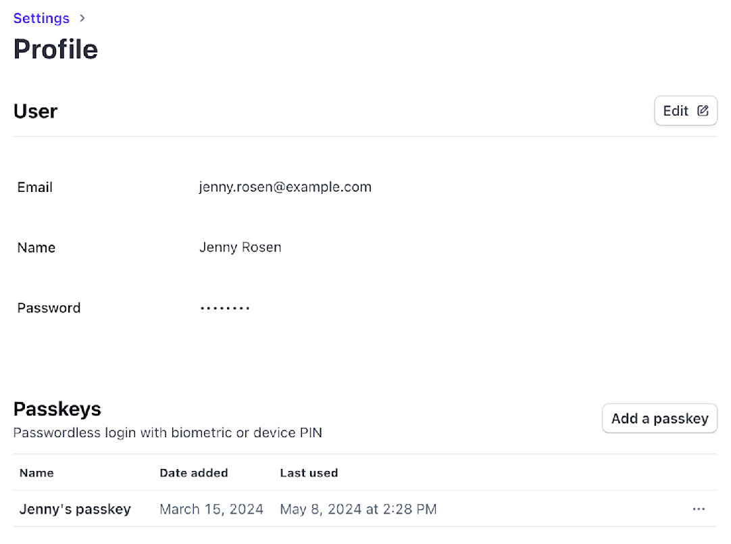Select the email jenny.rosen@example.com
The height and width of the screenshot is (544, 731).
click(x=284, y=187)
